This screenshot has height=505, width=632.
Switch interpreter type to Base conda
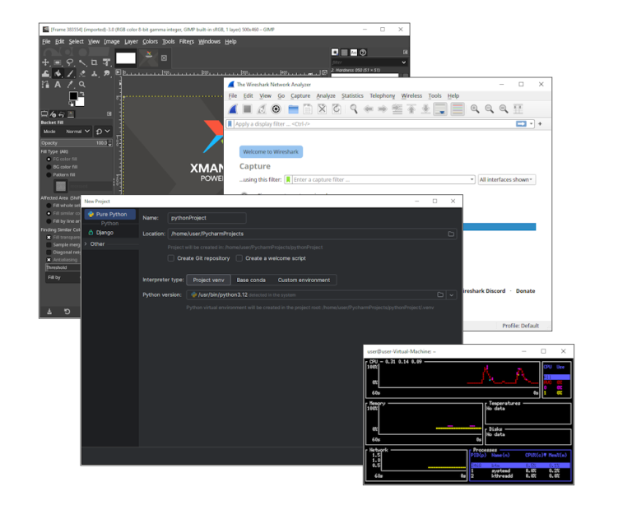coord(250,280)
